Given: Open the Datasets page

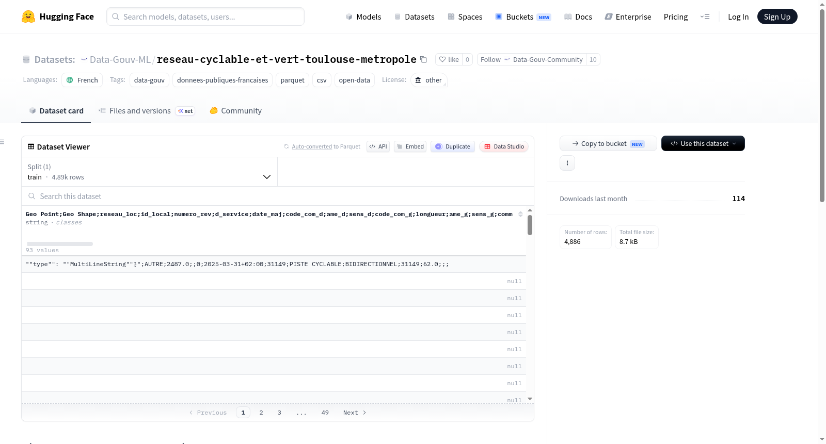Looking at the screenshot, I should click(x=414, y=17).
